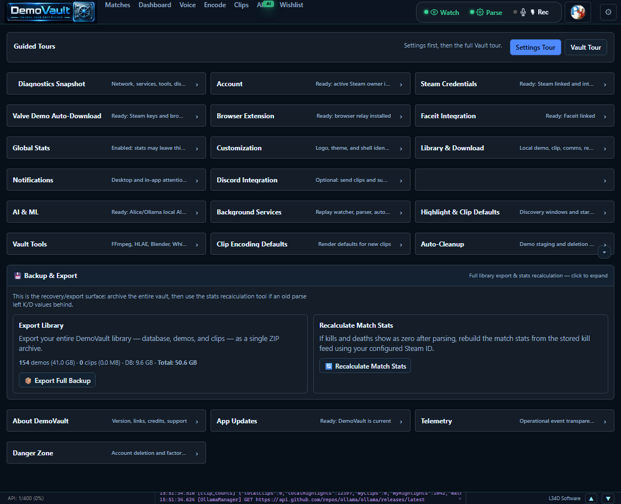Screen dimensions: 621x504
Task: Switch to the Voice tab
Action: click(x=187, y=5)
